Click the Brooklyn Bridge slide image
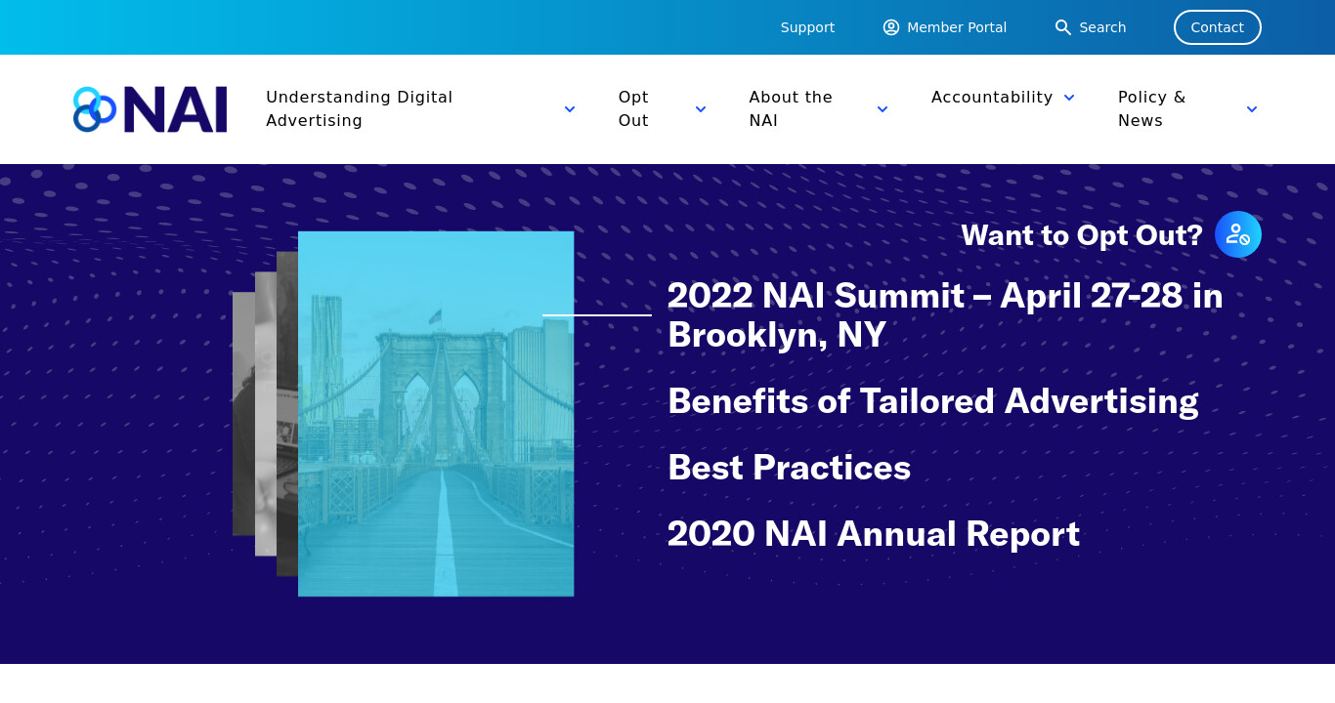Image resolution: width=1335 pixels, height=703 pixels. click(x=436, y=414)
